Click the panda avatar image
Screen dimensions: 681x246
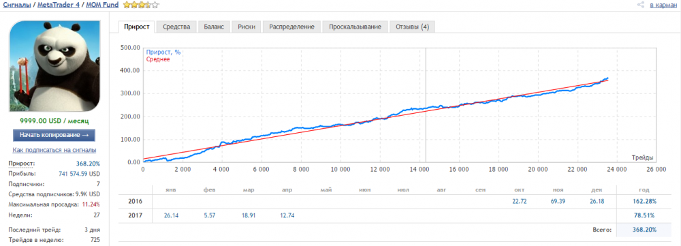tap(54, 67)
